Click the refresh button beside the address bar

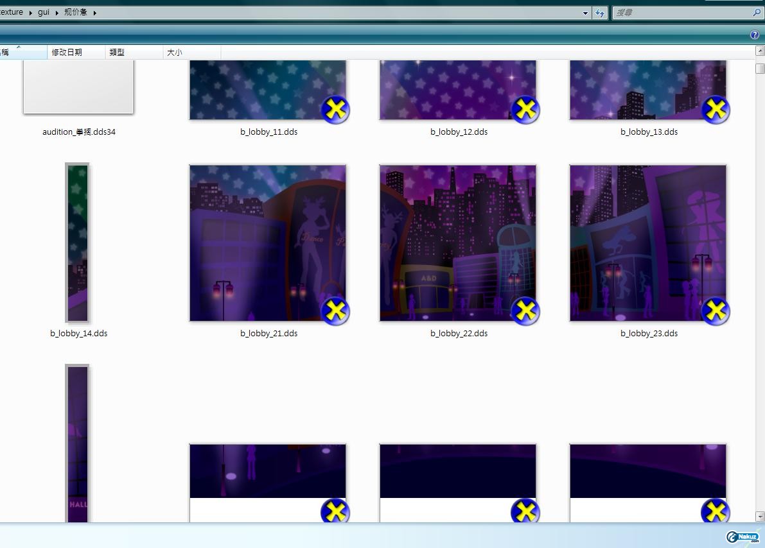(600, 13)
